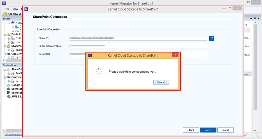The image size is (262, 139).
Task: Expand the Outlook node under Public Folder
Action: coord(9,38)
